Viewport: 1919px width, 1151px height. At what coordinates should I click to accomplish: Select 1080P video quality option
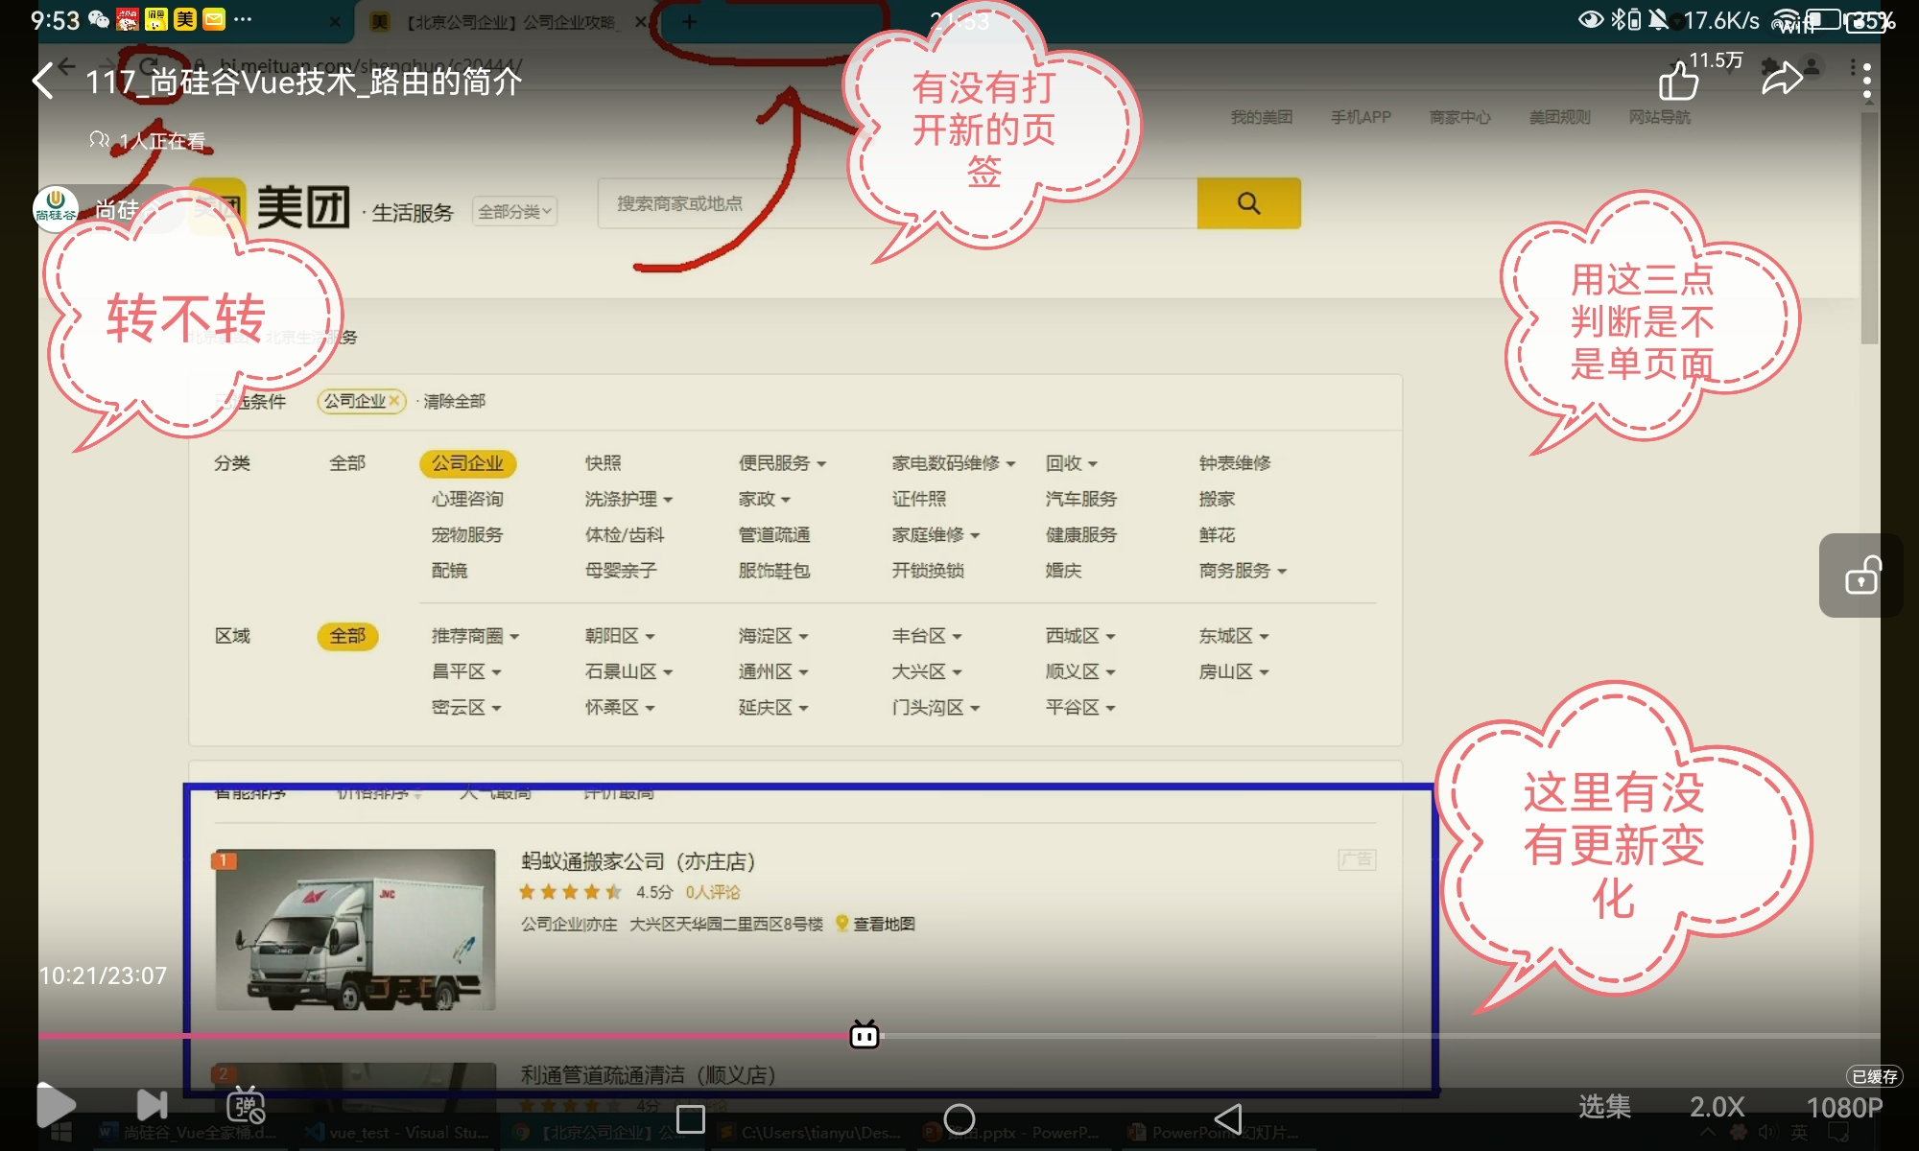coord(1843,1107)
